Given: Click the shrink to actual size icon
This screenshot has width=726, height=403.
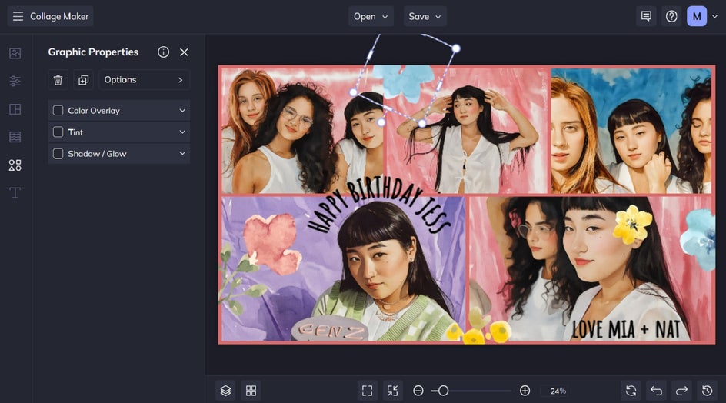Looking at the screenshot, I should pos(393,391).
